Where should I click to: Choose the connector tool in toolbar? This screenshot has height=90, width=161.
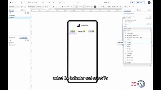pos(16,2)
